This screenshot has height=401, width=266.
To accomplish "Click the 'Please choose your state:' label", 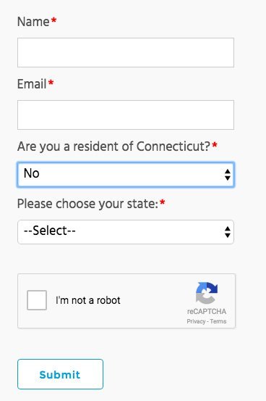I will (x=87, y=204).
